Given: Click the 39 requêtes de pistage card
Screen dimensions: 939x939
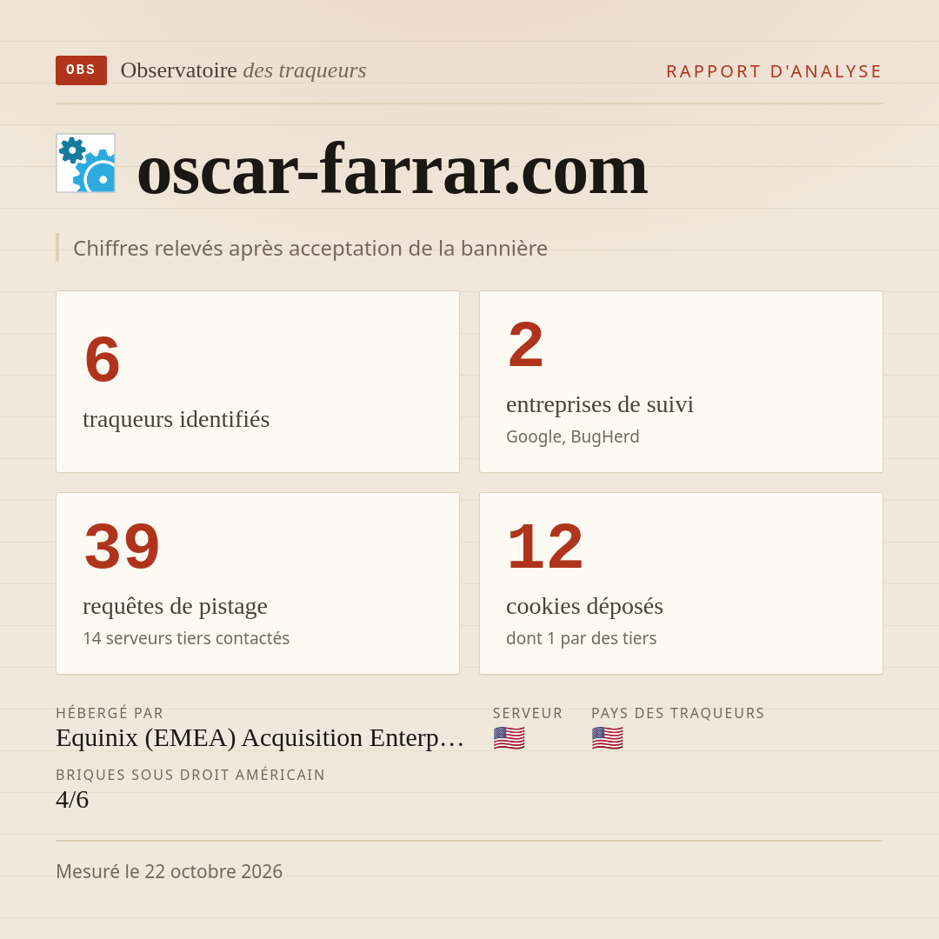Looking at the screenshot, I should pos(257,583).
